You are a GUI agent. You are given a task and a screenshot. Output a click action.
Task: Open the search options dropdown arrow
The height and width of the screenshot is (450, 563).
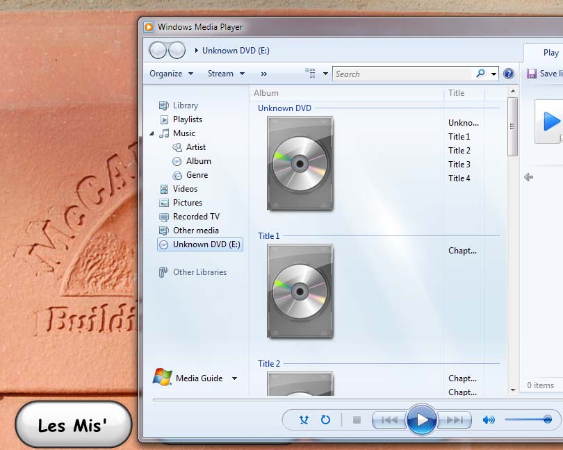493,74
